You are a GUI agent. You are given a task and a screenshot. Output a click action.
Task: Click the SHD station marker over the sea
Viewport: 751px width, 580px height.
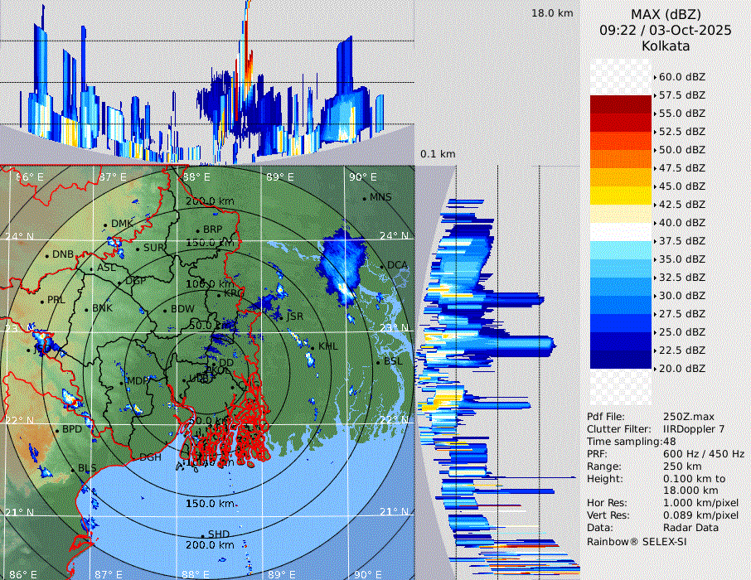pyautogui.click(x=203, y=535)
